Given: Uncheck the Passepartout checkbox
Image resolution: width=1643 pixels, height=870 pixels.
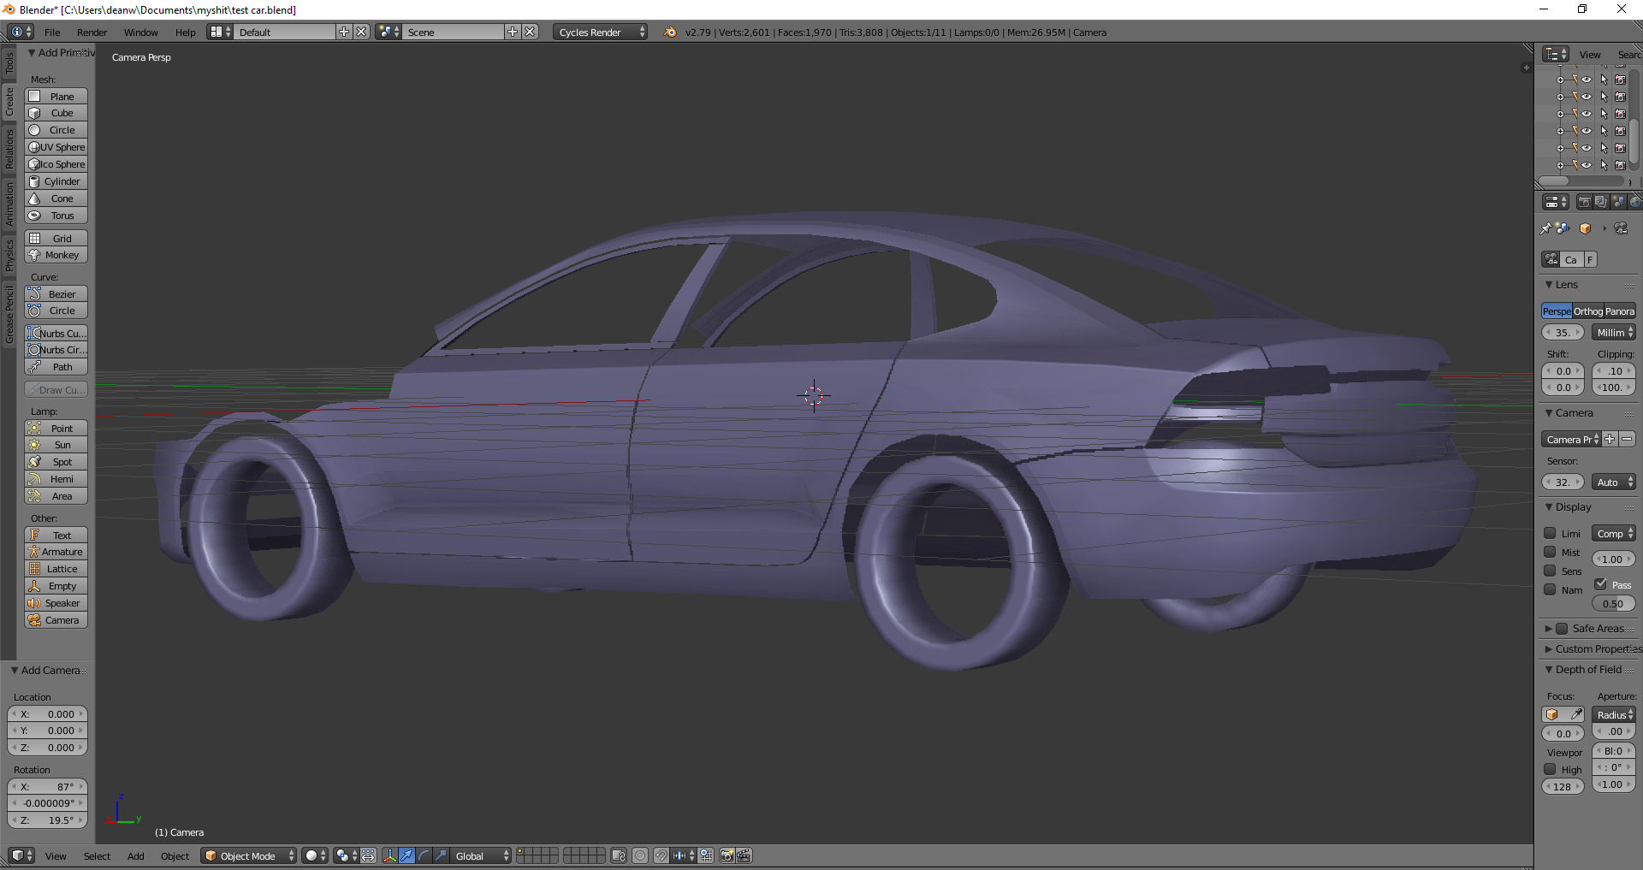Looking at the screenshot, I should point(1600,584).
